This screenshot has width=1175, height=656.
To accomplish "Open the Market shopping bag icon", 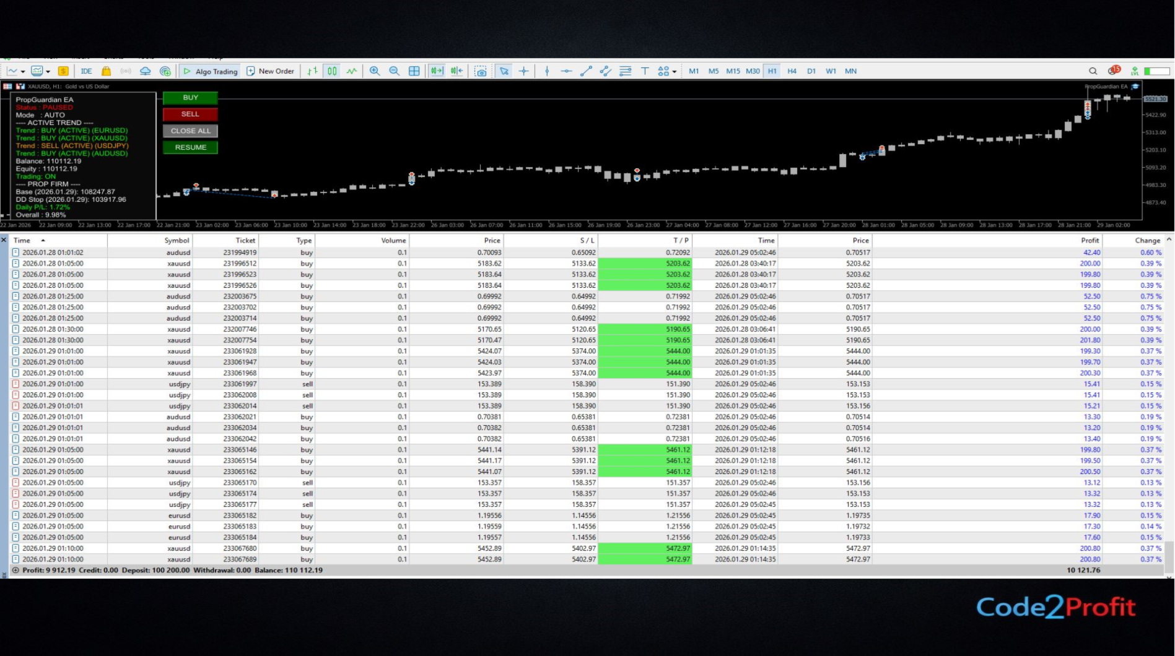I will 106,71.
